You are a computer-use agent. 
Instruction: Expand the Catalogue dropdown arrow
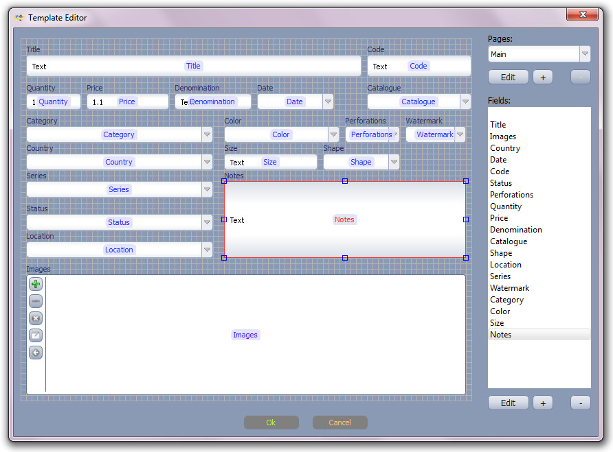pyautogui.click(x=465, y=102)
